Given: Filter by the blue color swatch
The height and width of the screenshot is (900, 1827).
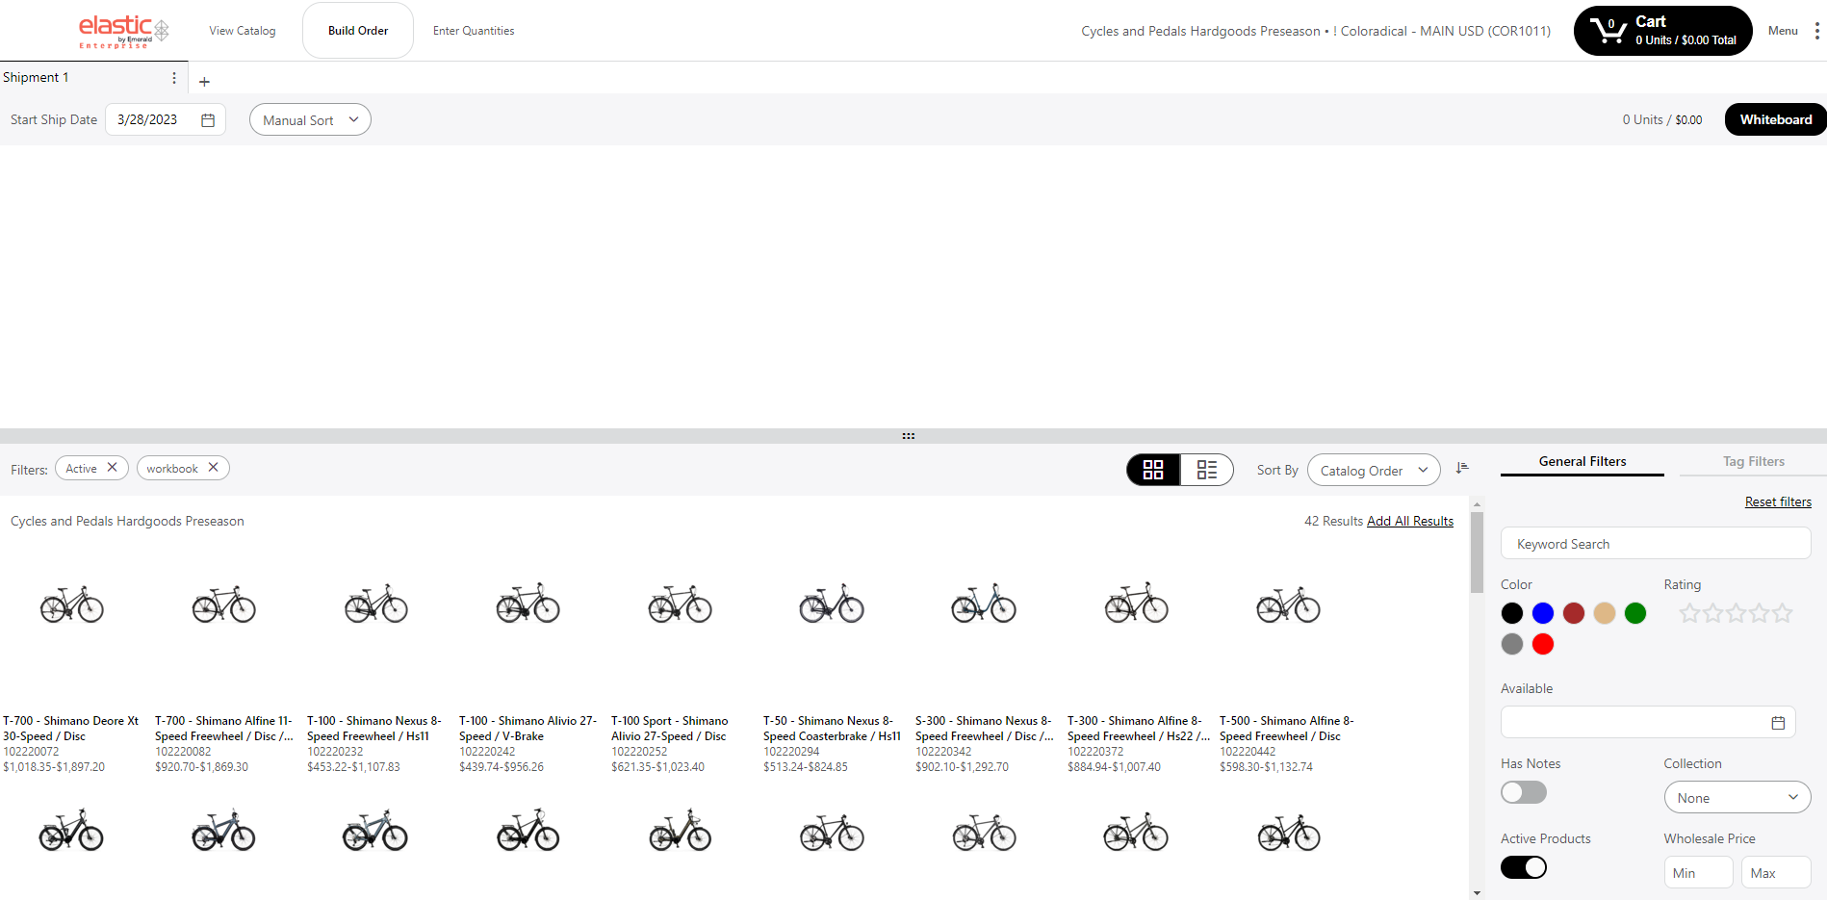Looking at the screenshot, I should [x=1543, y=613].
